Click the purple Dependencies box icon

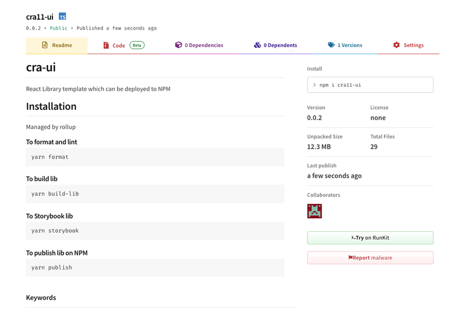(178, 45)
